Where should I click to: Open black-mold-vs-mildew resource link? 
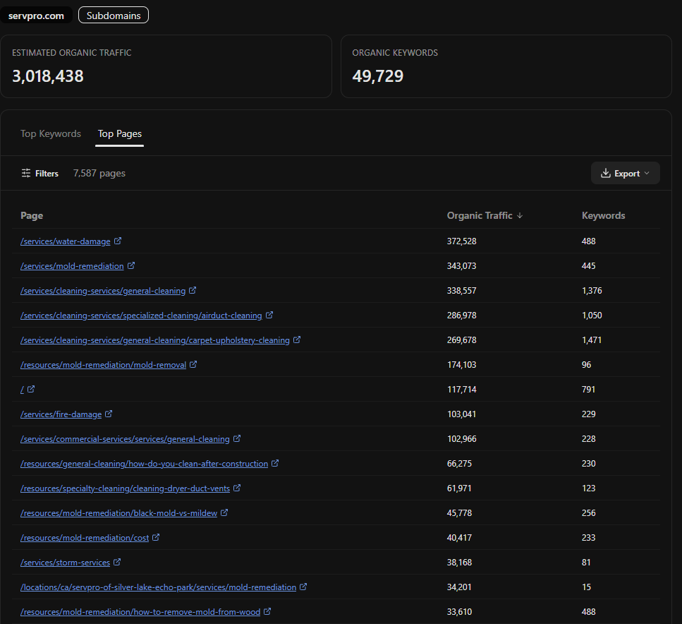pyautogui.click(x=118, y=513)
